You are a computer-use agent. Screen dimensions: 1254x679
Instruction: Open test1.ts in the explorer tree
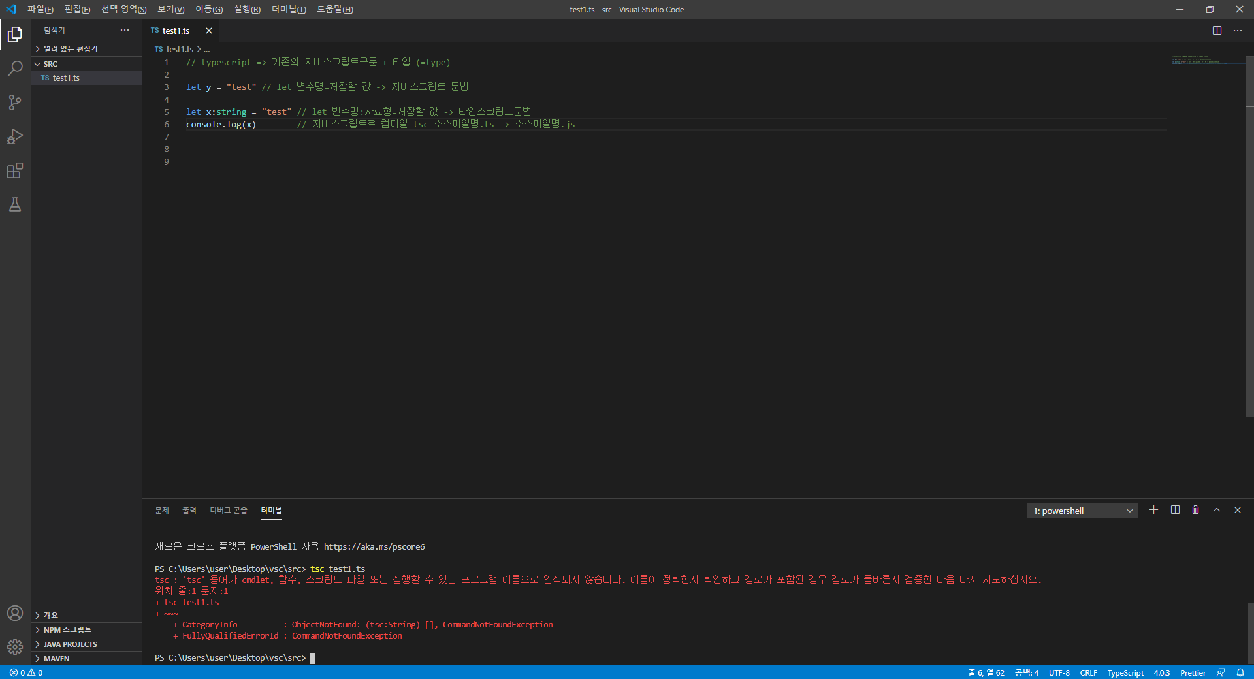86,78
